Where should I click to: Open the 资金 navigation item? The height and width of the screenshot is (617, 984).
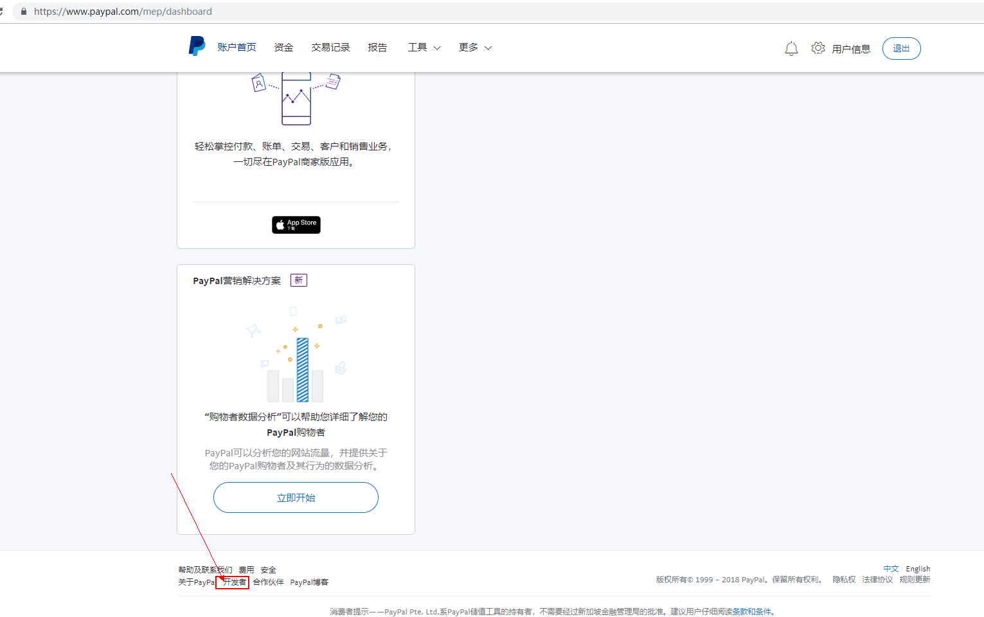(x=283, y=48)
